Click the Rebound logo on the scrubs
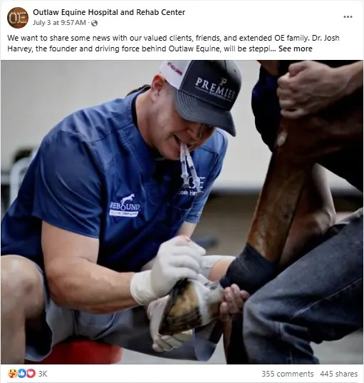The height and width of the screenshot is (383, 364). click(x=125, y=205)
